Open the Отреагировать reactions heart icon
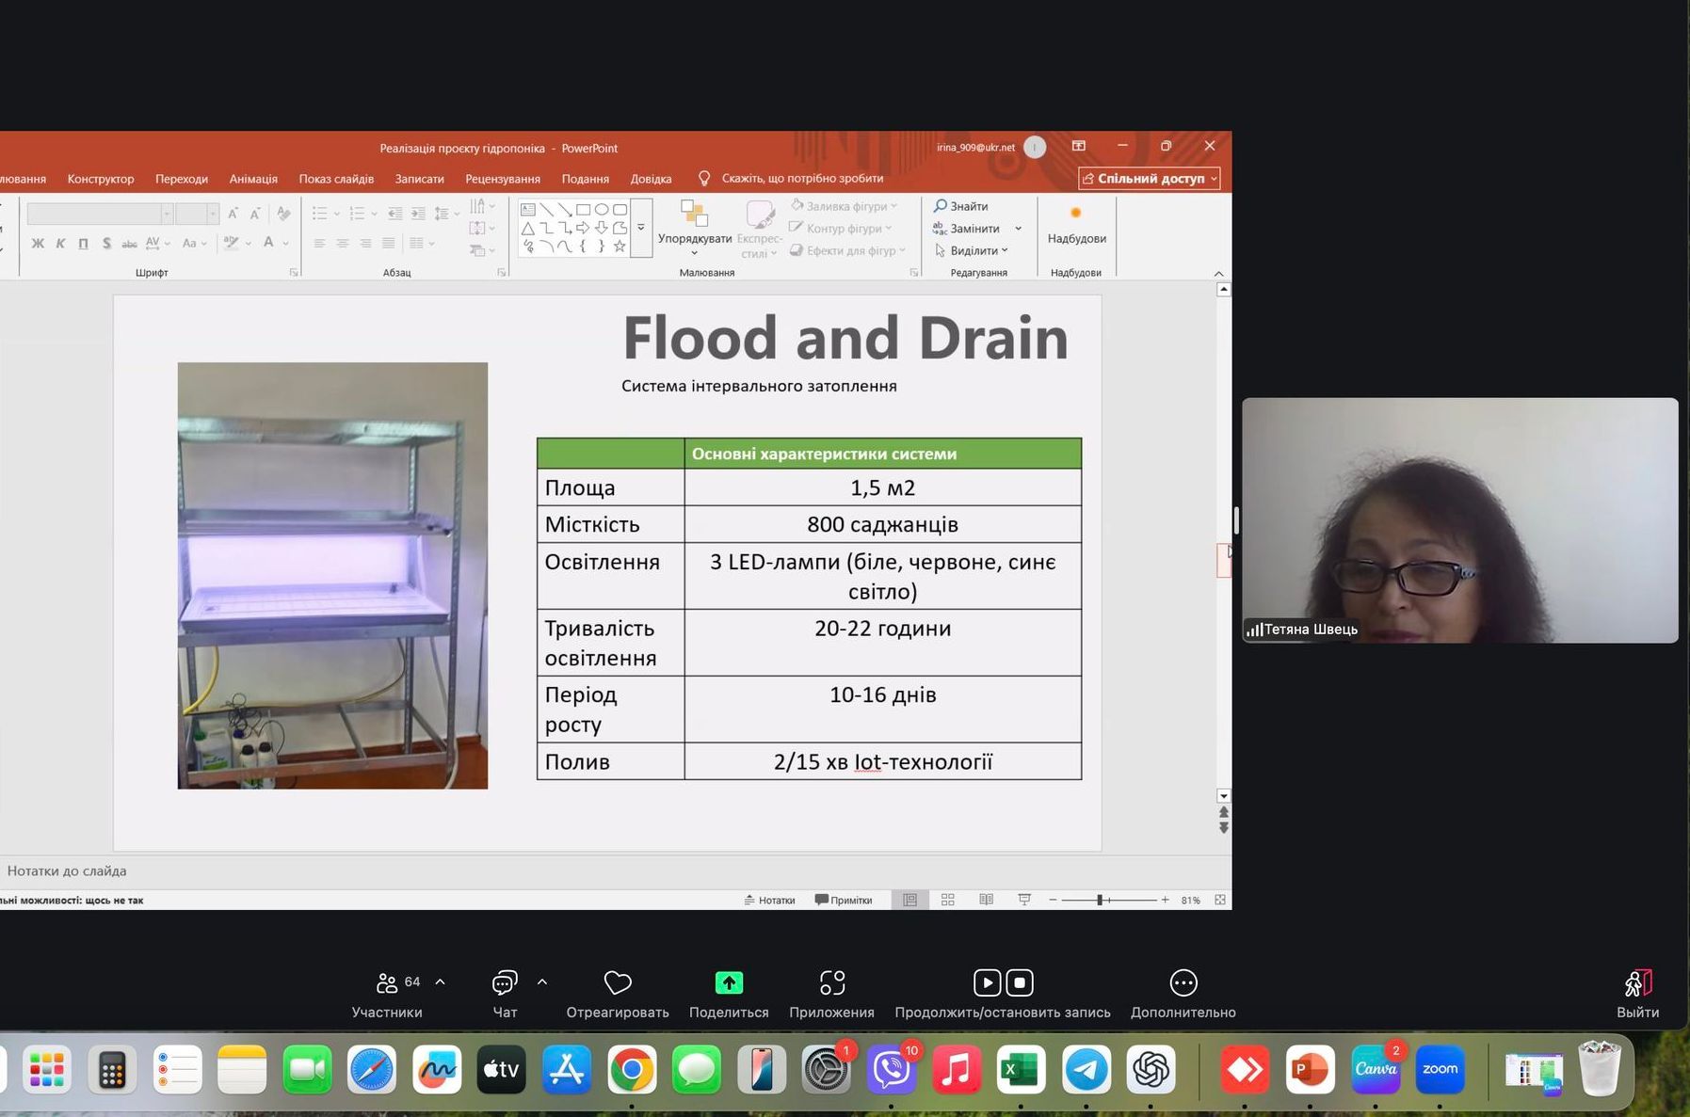 618,983
